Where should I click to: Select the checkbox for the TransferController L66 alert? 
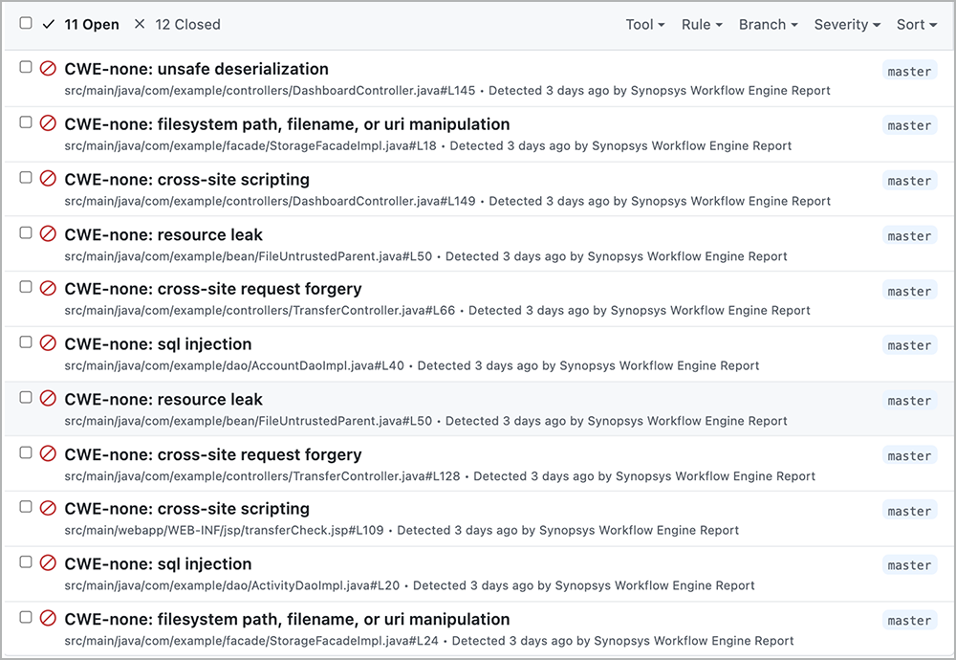click(26, 287)
